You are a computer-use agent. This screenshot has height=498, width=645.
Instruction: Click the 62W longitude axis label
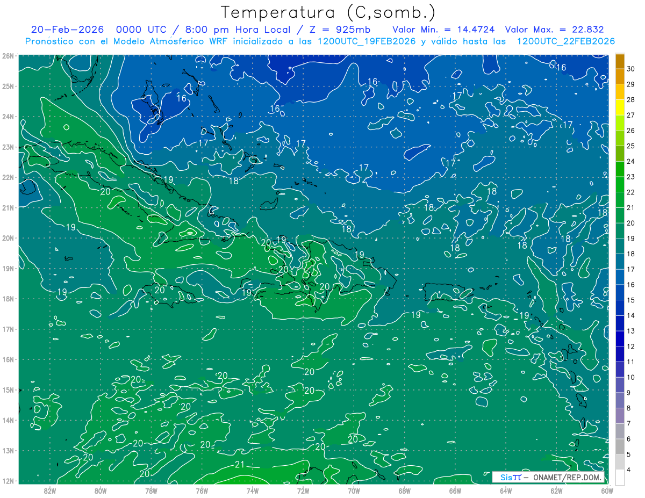[x=556, y=490]
